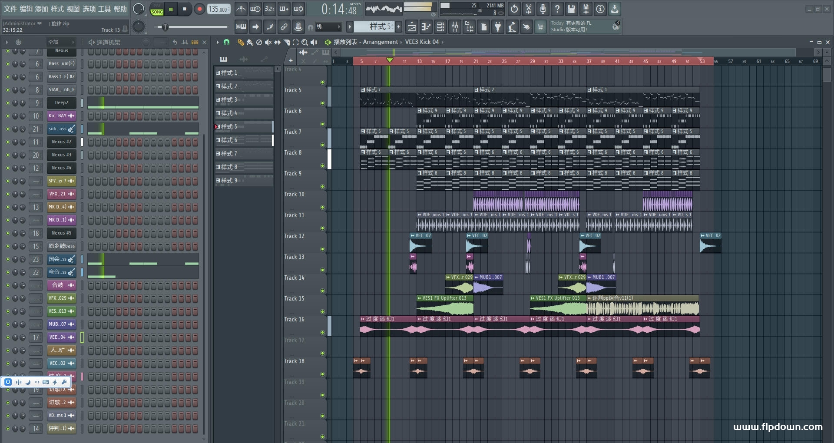Screen dimensions: 834x443
Task: Toggle mute LED on Track 12
Action: click(x=322, y=249)
